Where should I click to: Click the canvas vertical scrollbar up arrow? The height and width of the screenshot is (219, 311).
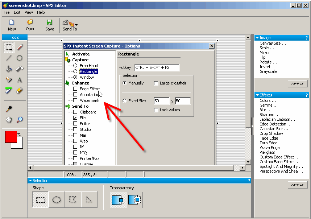248,37
